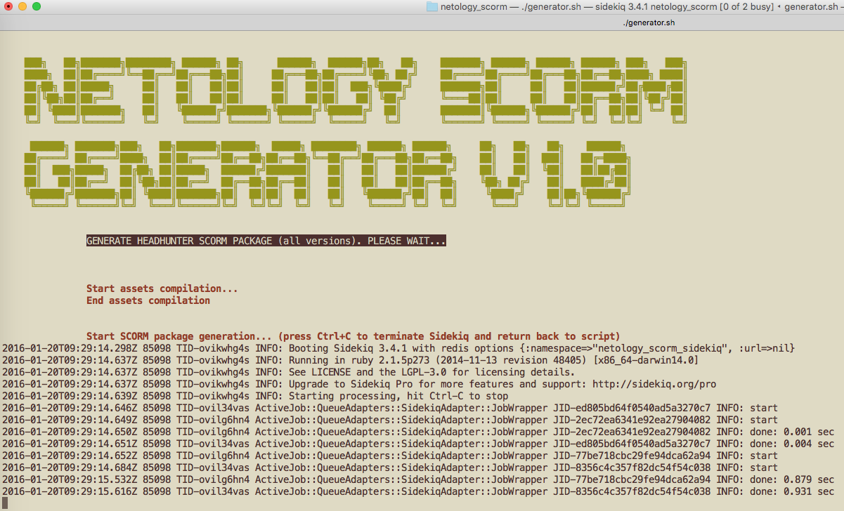
Task: Click the 'Booting Sidekiq 3.4.1' log message
Action: (542, 348)
